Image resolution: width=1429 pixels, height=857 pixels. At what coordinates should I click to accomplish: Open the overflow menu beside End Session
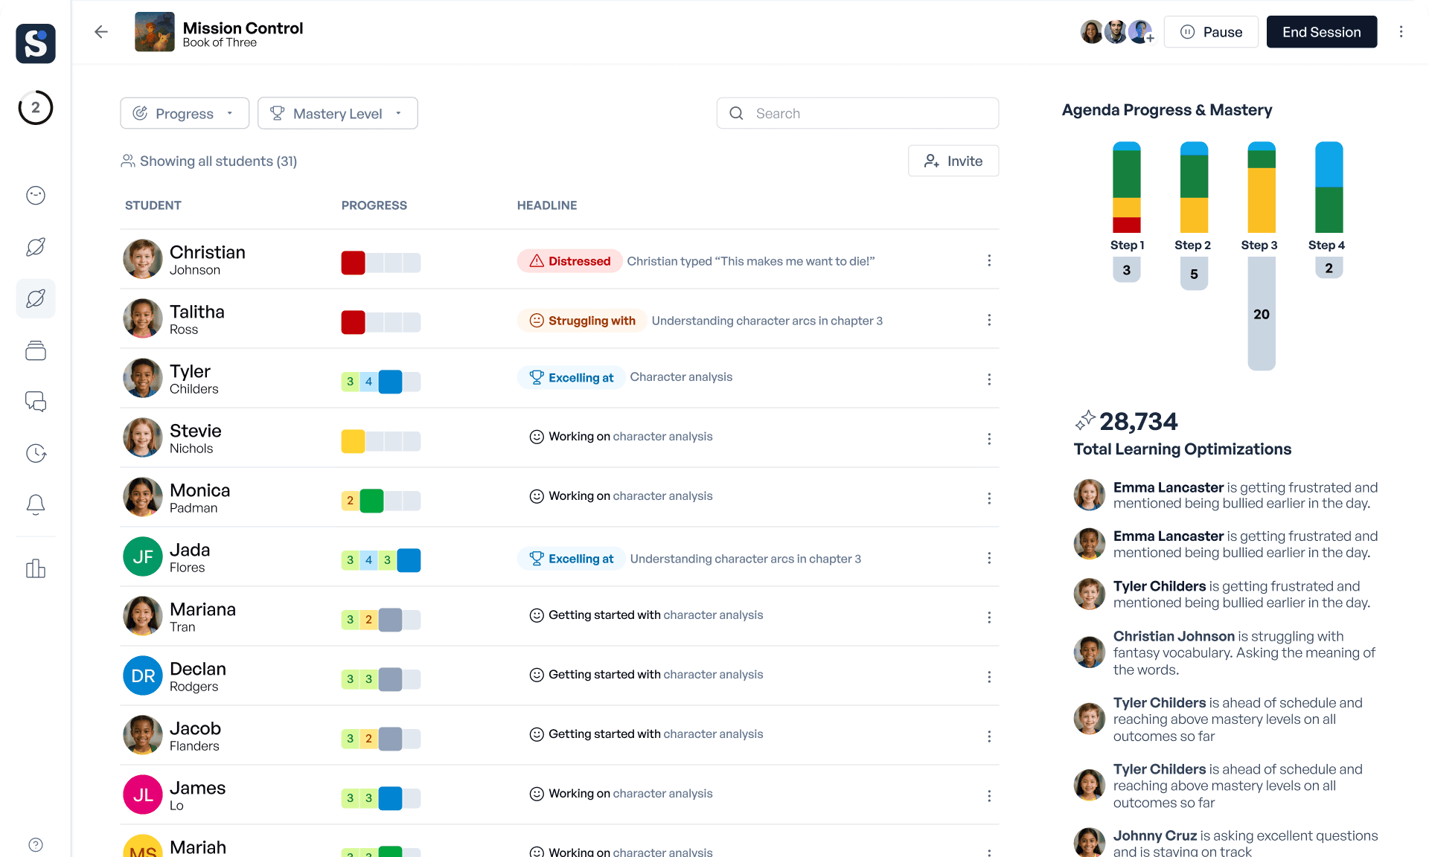[x=1402, y=32]
